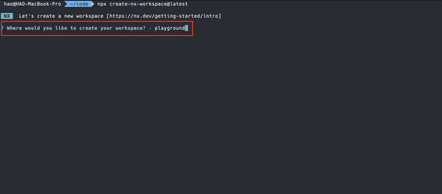
Task: Click the "Where would you like" question text
Action: tap(36, 28)
